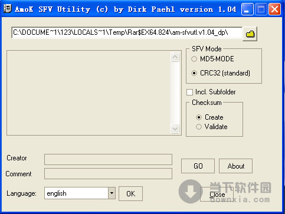Close the window with the red X

point(274,9)
